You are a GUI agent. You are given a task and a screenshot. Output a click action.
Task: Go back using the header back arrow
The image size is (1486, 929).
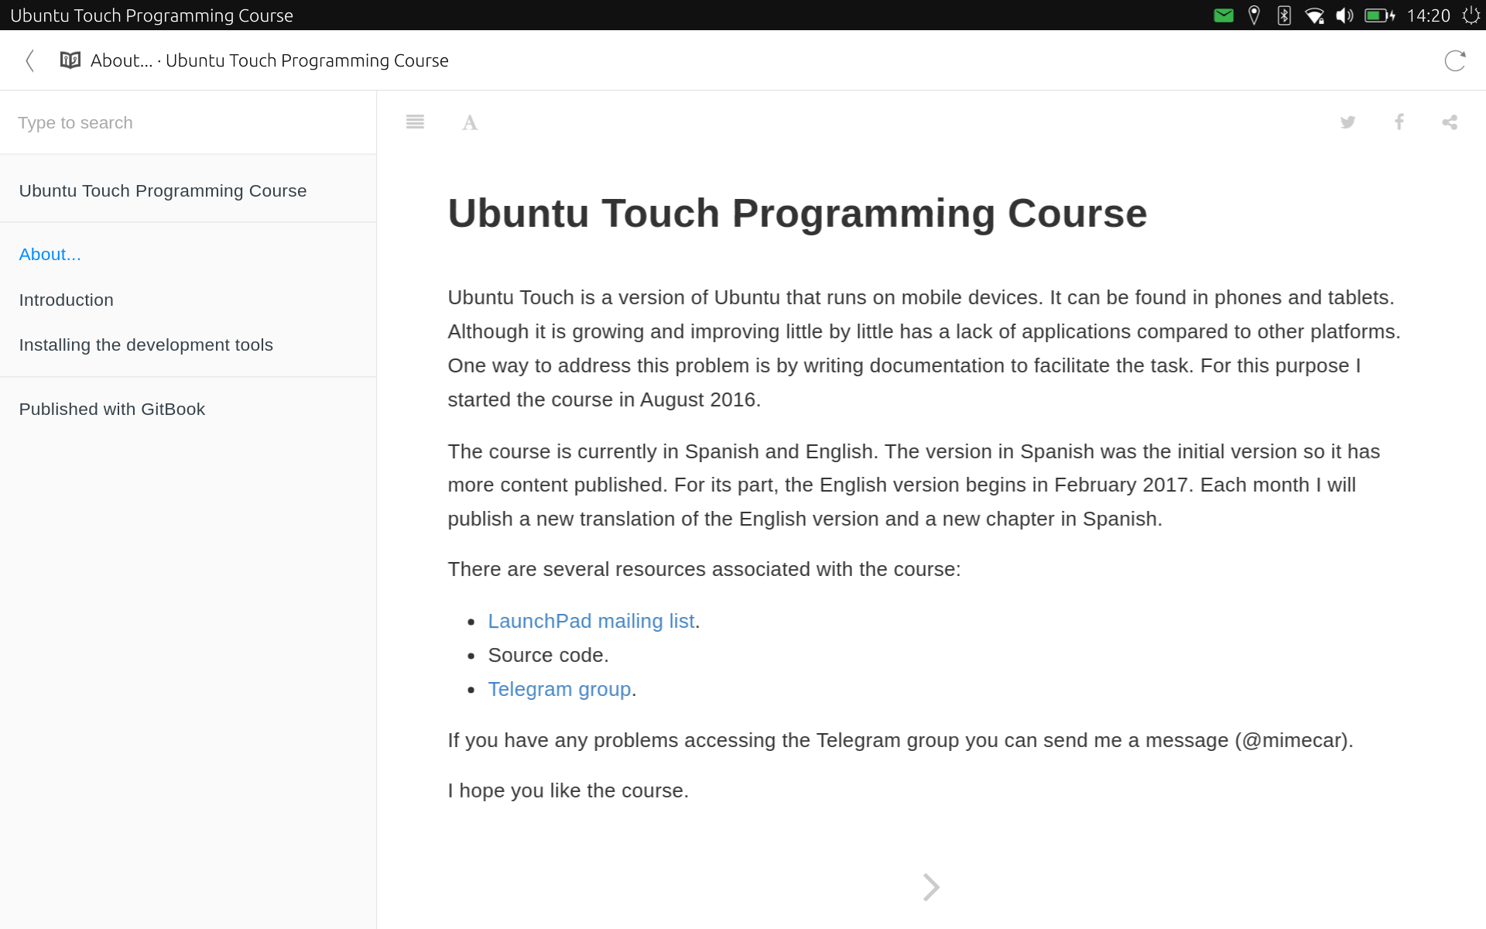pyautogui.click(x=29, y=60)
